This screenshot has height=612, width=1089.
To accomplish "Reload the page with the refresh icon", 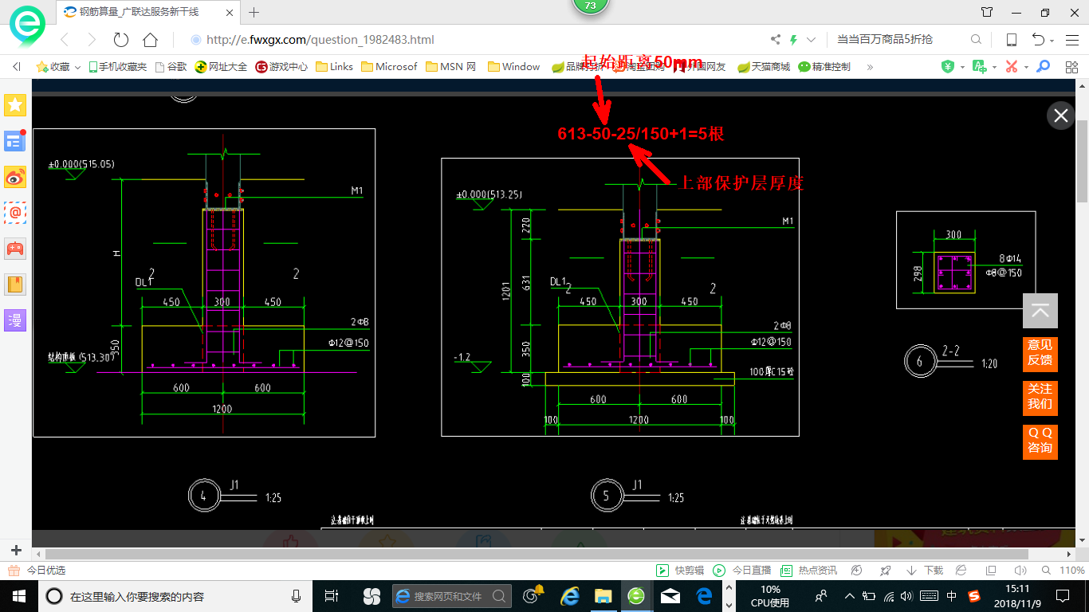I will [x=121, y=40].
